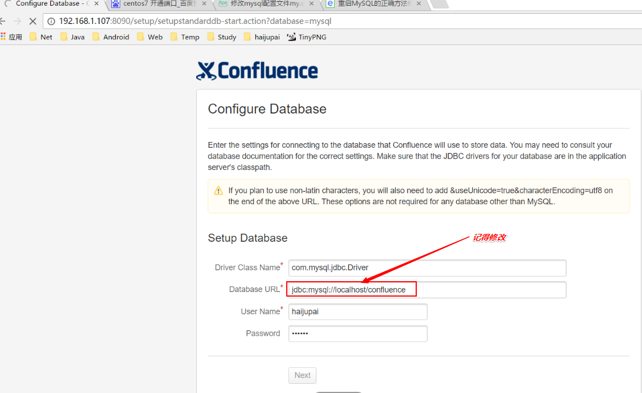Click the Configure Database heading
Screen dimensions: 642x393
267,109
